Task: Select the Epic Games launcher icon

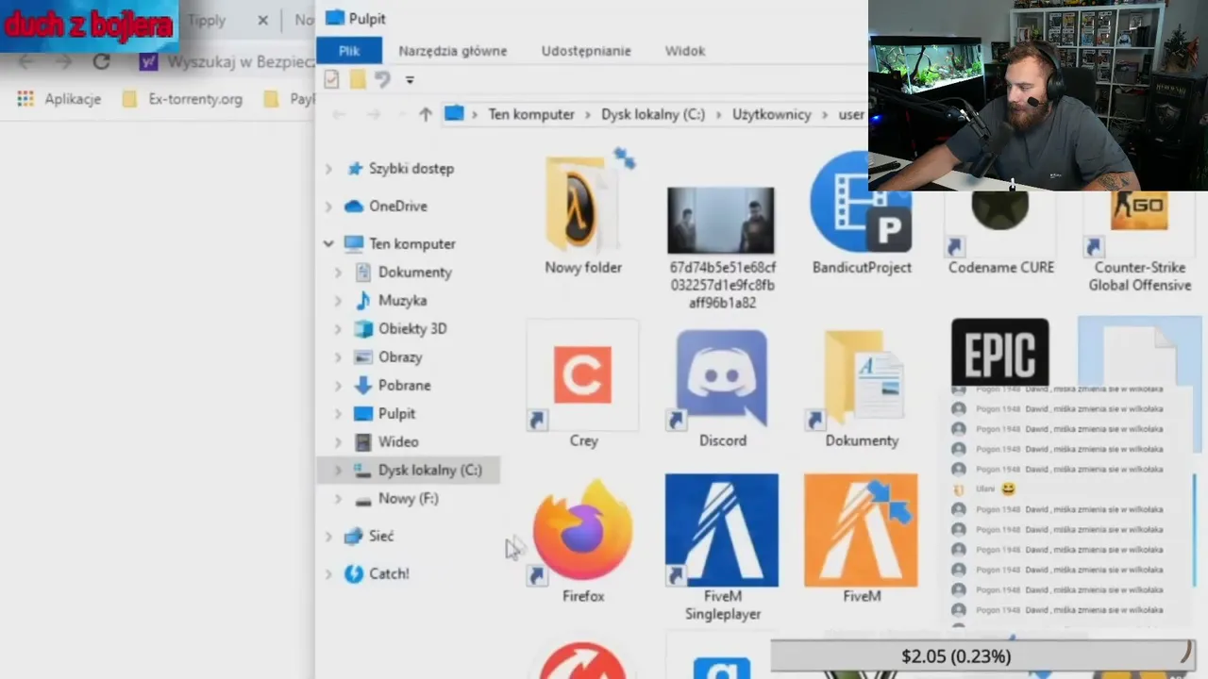Action: pyautogui.click(x=999, y=354)
